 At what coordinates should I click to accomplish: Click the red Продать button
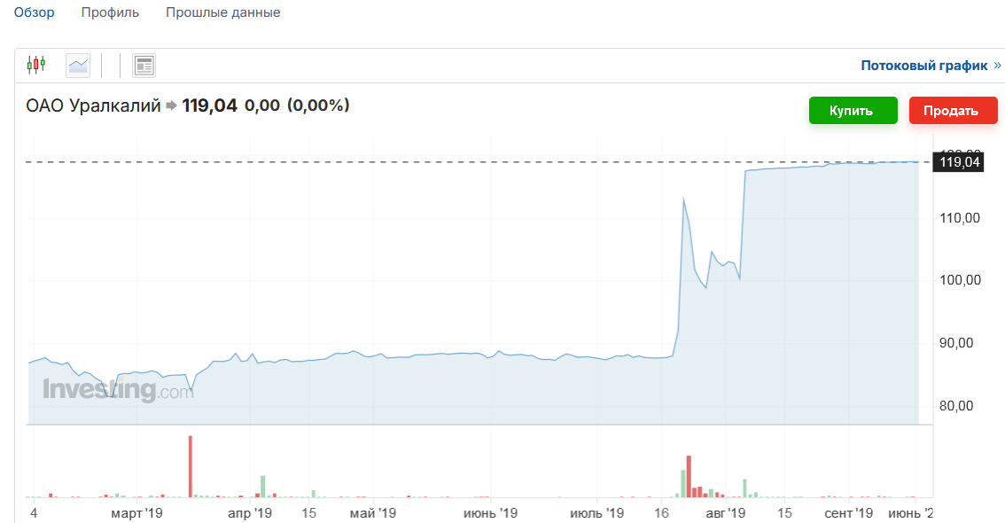coord(953,110)
